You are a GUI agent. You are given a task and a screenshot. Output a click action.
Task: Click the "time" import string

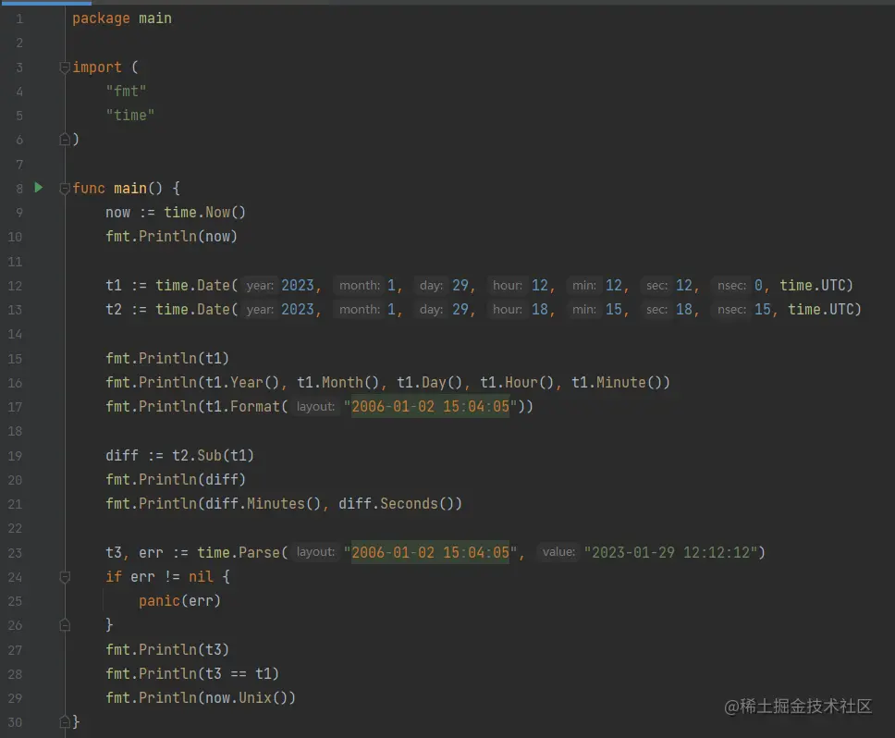(x=130, y=116)
